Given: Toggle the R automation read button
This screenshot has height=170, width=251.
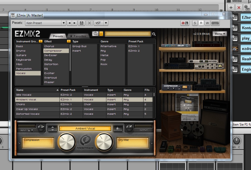Looking at the screenshot, I should (201, 23).
